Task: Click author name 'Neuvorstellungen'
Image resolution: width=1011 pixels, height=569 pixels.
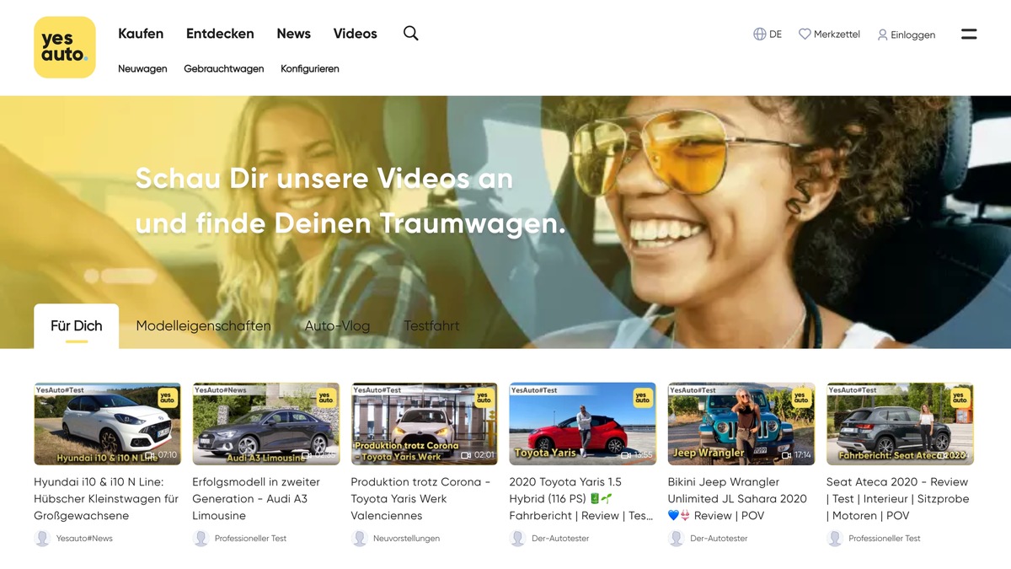Action: click(406, 539)
